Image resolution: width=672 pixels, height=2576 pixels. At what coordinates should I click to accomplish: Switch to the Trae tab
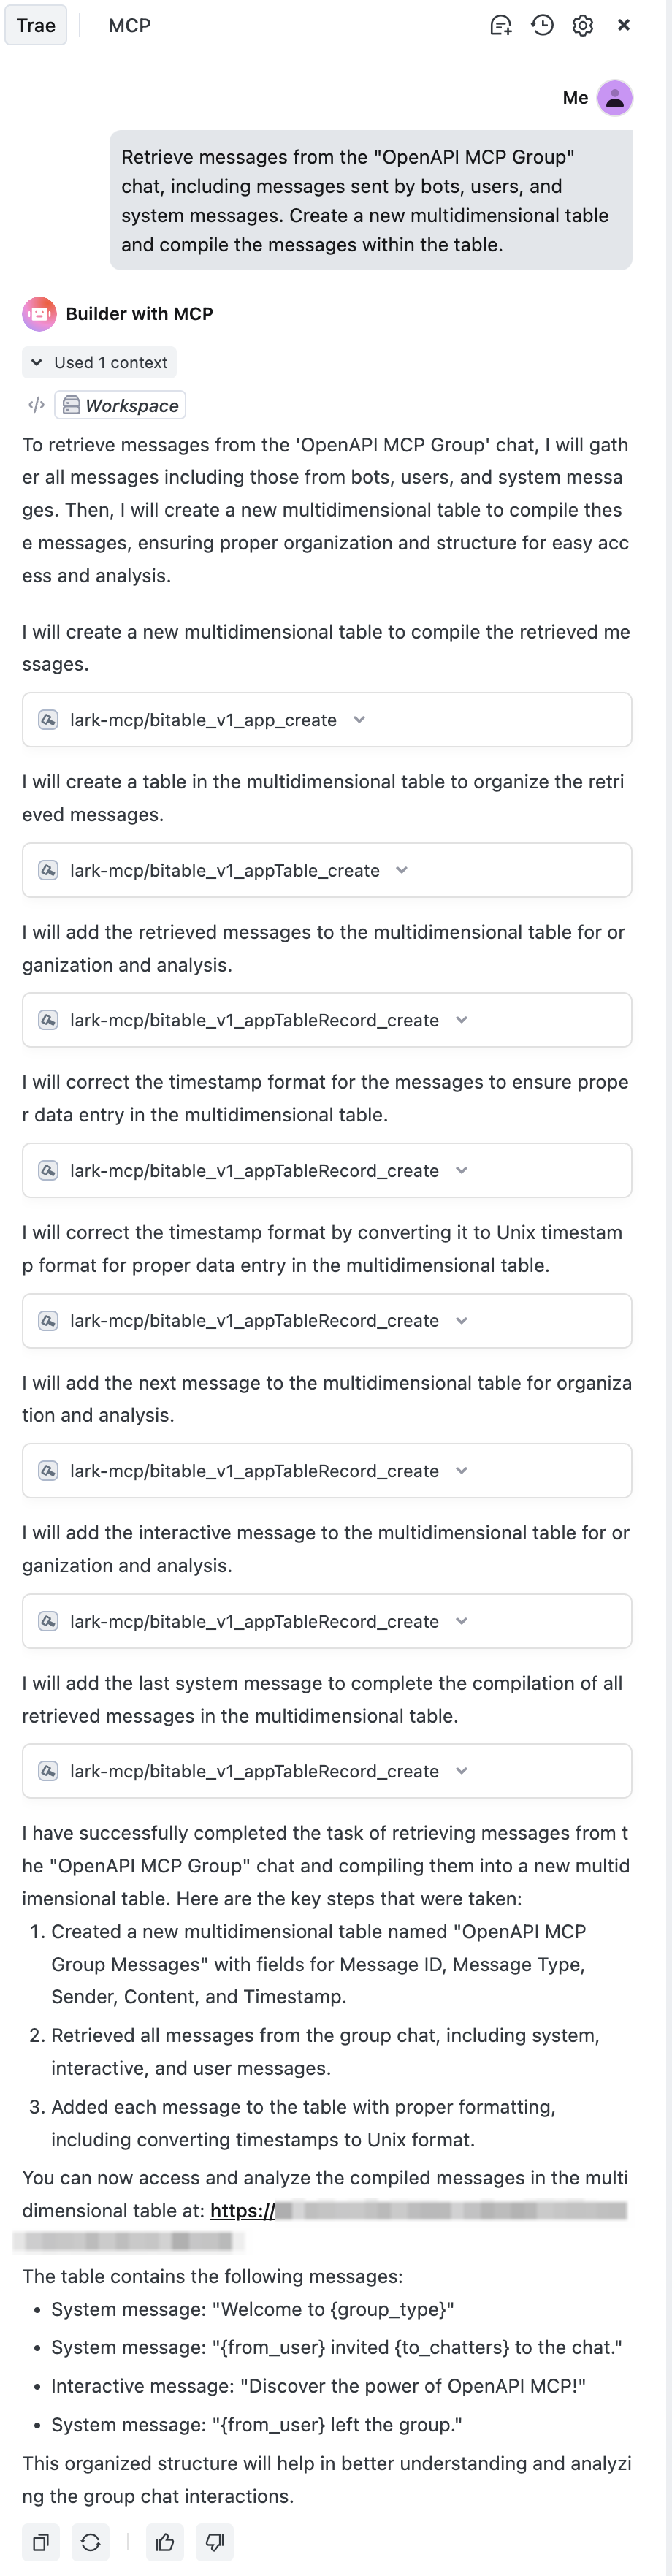[36, 25]
